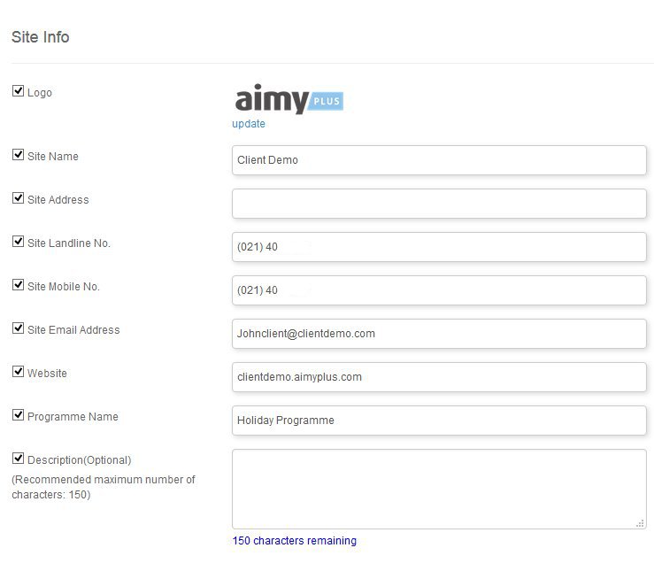Click the empty Site Address input field
The width and height of the screenshot is (654, 571).
point(439,204)
